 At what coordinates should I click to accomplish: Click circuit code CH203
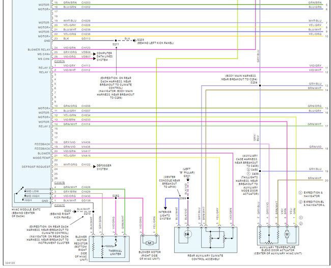click(86, 3)
